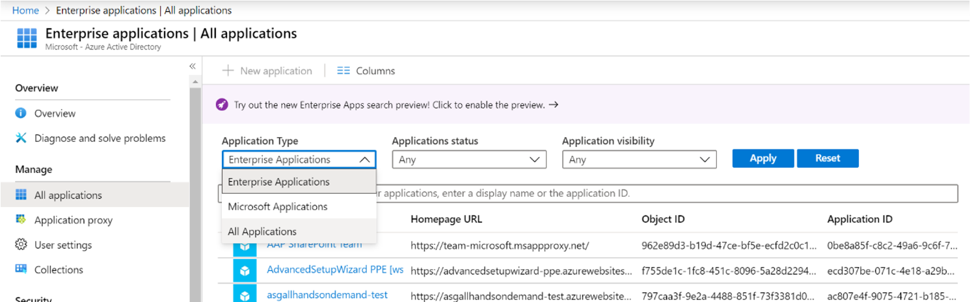Click the asgallhandsondemand-test.azurewebsite URL cell
970x302 pixels.
[x=521, y=296]
